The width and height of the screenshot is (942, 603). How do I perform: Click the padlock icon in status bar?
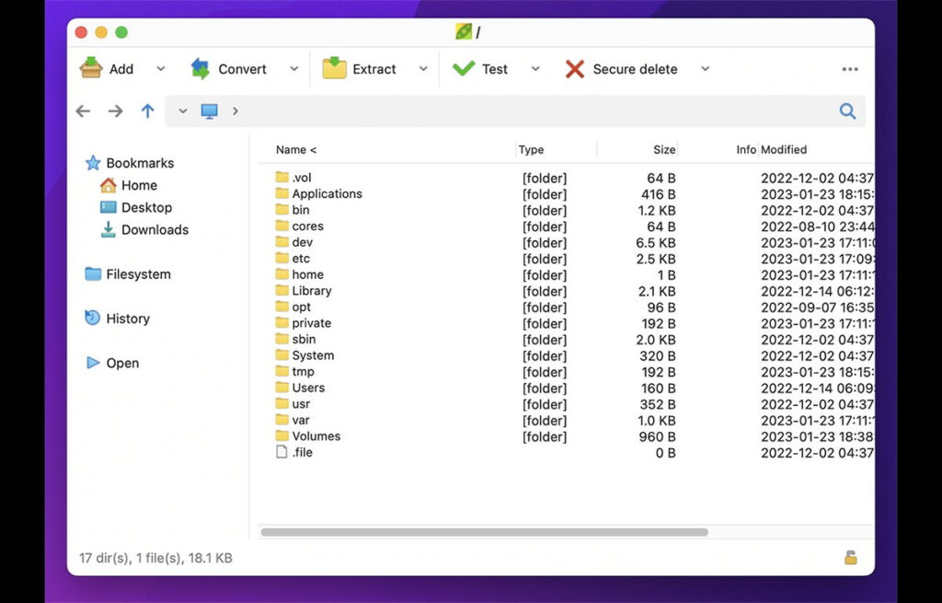(x=851, y=558)
